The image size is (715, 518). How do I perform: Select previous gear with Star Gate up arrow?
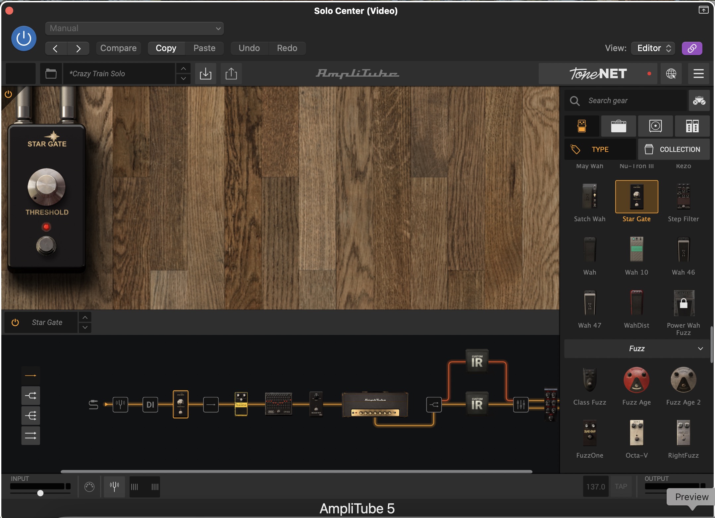(x=85, y=317)
